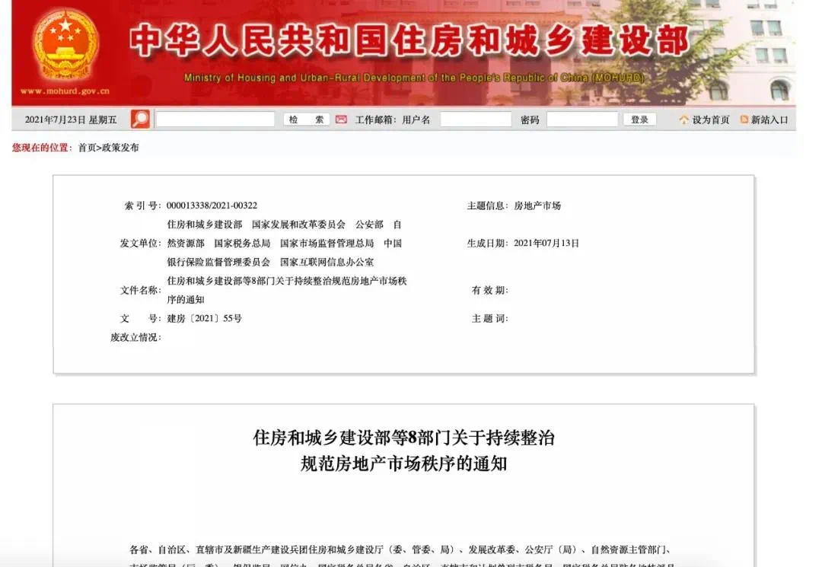Click the document number 建房〔2021〕55号

pos(204,318)
